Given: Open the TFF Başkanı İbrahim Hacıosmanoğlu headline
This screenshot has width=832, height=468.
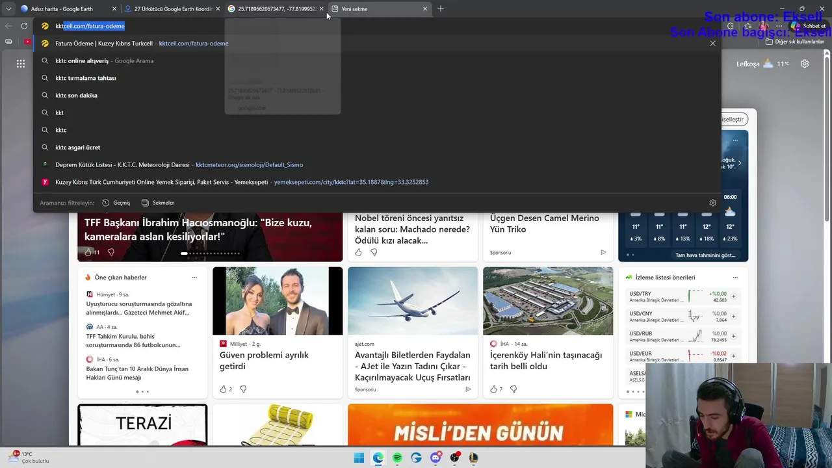Looking at the screenshot, I should 198,229.
